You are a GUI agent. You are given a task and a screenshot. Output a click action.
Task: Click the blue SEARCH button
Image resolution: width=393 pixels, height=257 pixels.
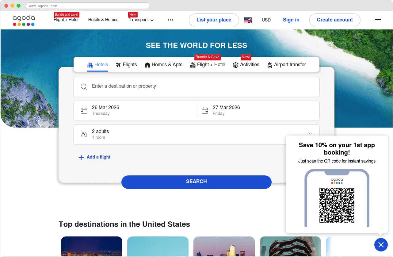tap(196, 182)
